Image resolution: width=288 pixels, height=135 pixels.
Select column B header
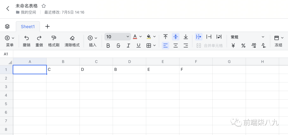(x=63, y=62)
